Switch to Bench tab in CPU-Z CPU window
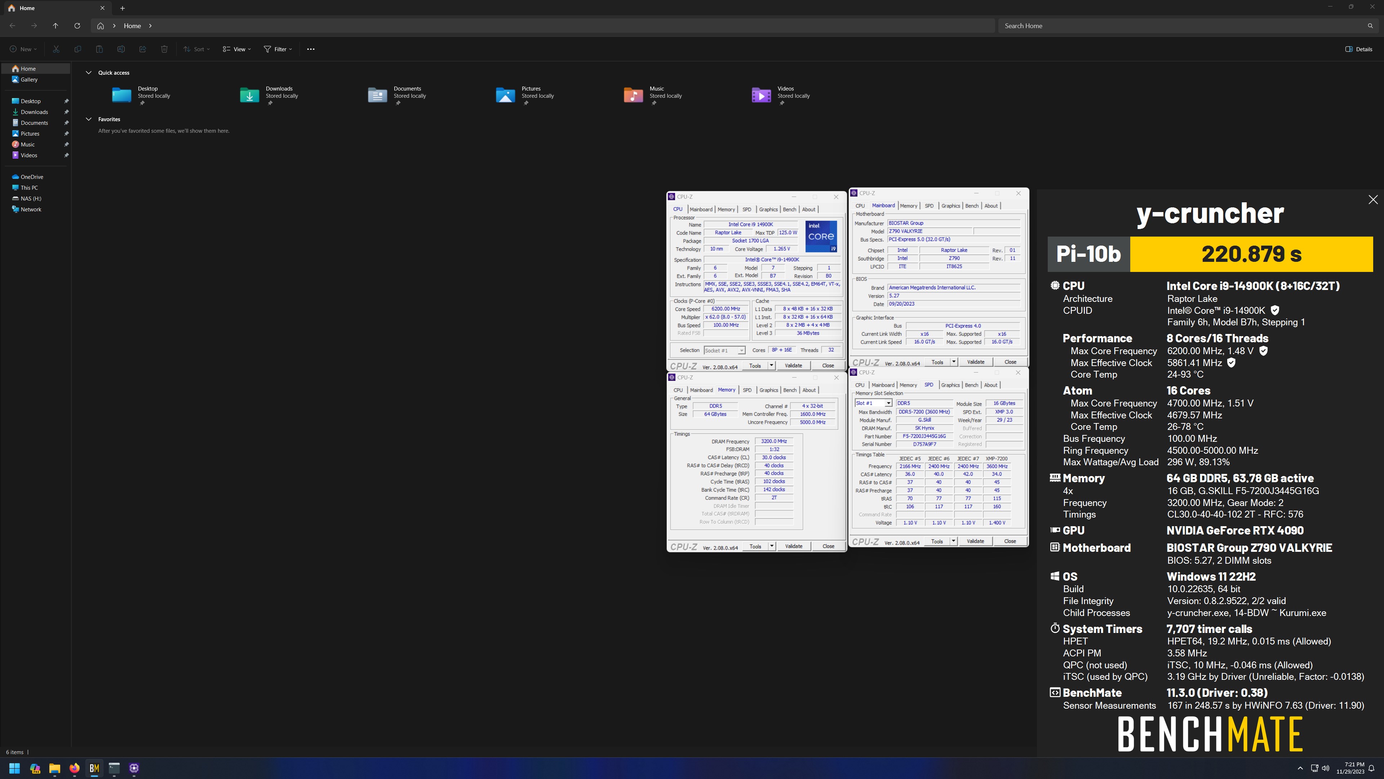Screen dimensions: 1384x779 789,210
